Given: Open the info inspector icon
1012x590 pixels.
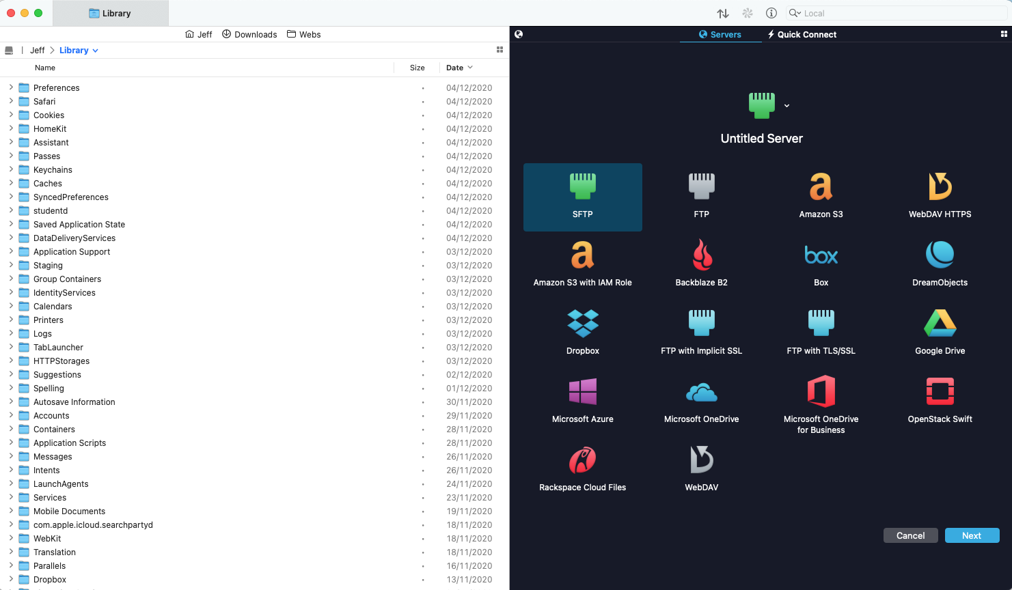Looking at the screenshot, I should coord(771,13).
